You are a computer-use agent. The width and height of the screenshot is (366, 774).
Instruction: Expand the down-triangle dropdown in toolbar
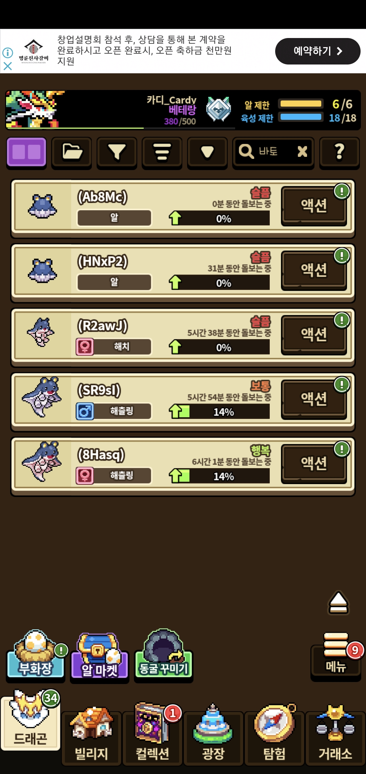(x=207, y=152)
